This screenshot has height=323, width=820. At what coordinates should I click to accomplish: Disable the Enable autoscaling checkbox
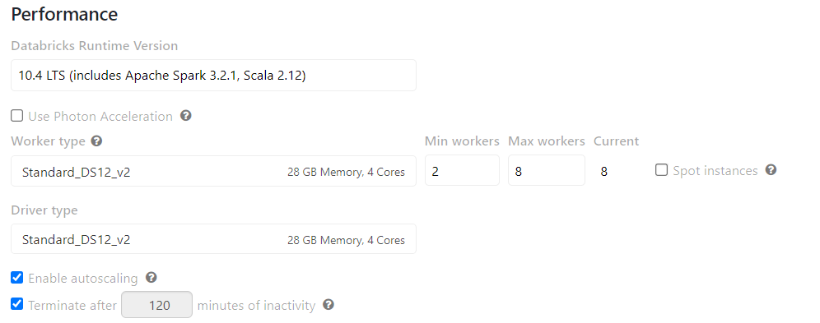(17, 278)
